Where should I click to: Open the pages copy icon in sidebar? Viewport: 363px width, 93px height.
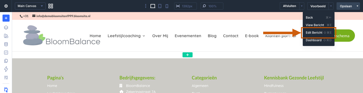6,61
